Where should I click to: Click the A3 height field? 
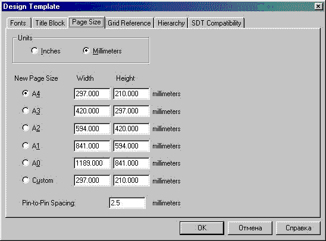pos(131,111)
